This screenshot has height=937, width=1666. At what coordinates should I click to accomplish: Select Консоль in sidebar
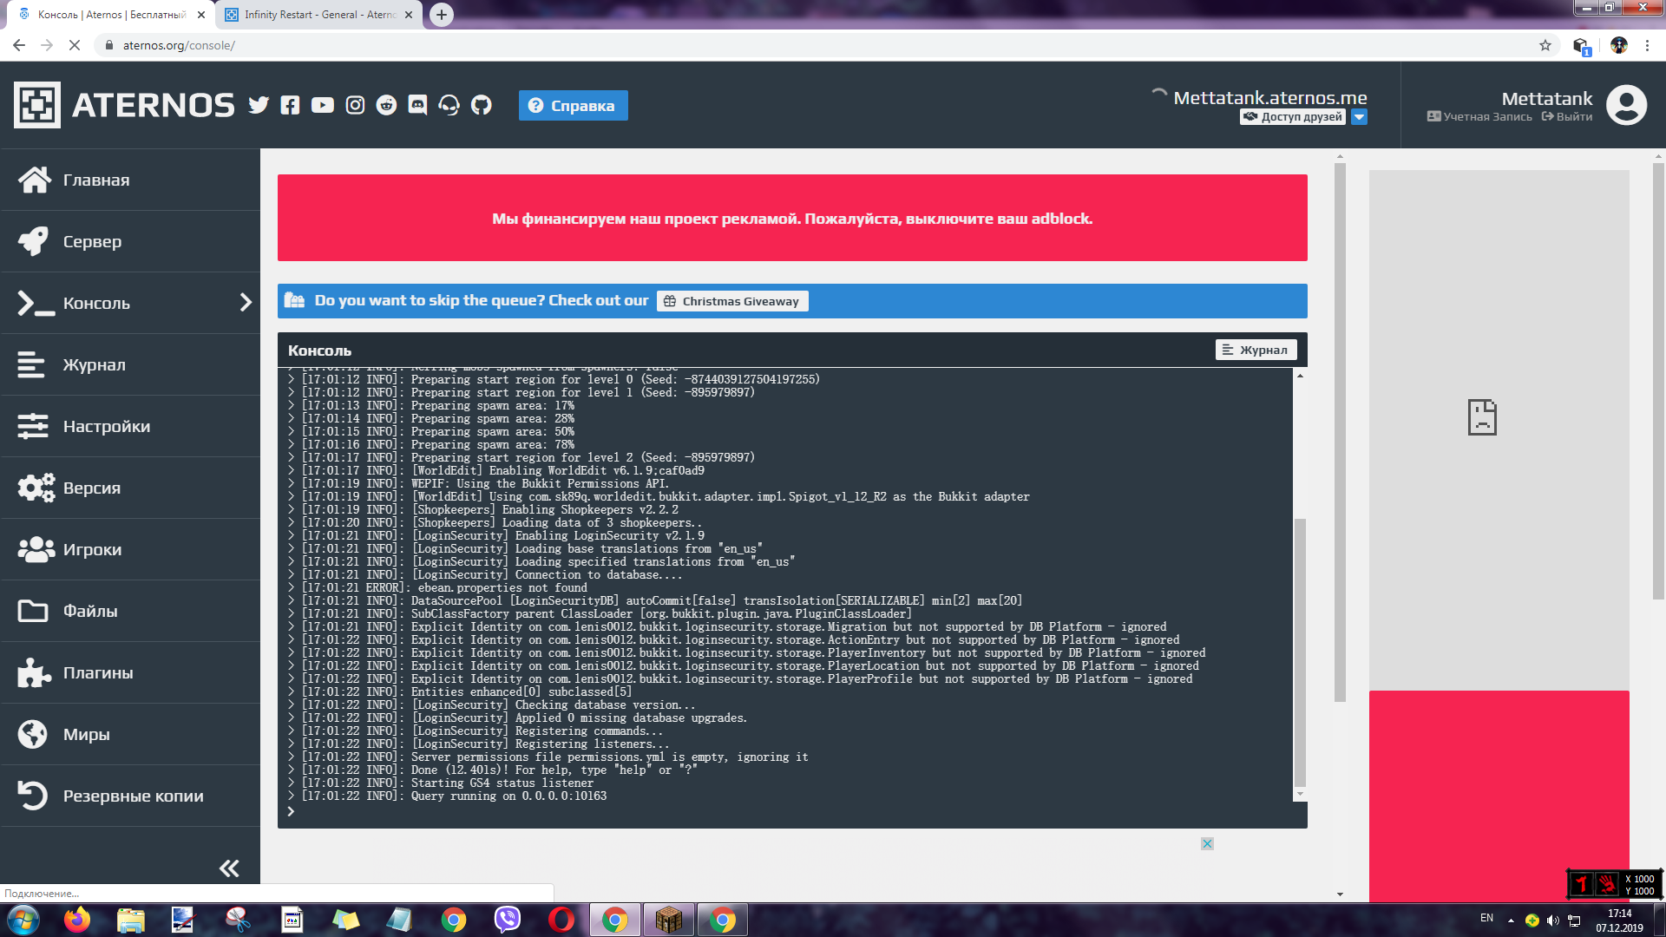pyautogui.click(x=130, y=303)
